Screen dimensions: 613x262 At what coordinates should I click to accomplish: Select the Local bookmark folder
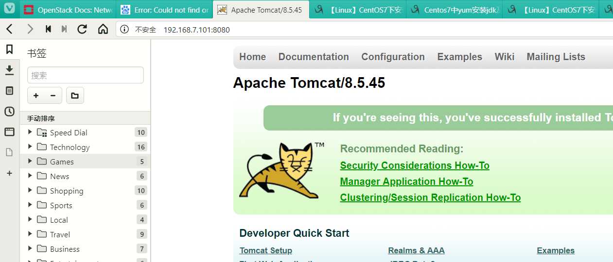coord(85,220)
